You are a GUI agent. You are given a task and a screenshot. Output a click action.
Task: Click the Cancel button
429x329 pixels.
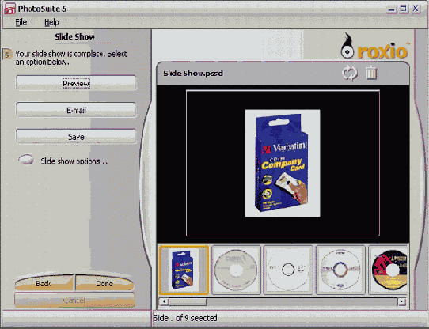point(74,301)
